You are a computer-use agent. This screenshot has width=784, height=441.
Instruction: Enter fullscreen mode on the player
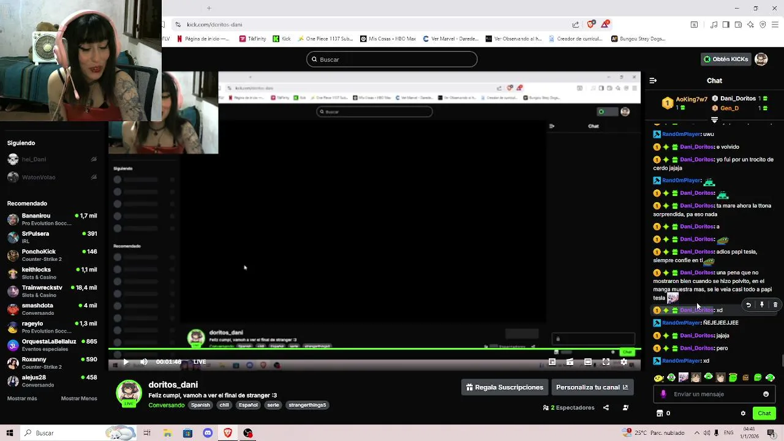[606, 362]
